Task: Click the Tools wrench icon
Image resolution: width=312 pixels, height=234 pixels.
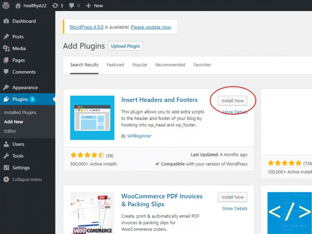Action: 6,156
